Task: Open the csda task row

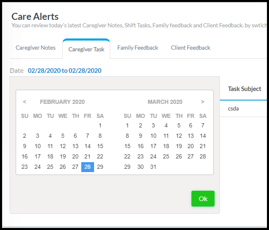Action: point(234,109)
